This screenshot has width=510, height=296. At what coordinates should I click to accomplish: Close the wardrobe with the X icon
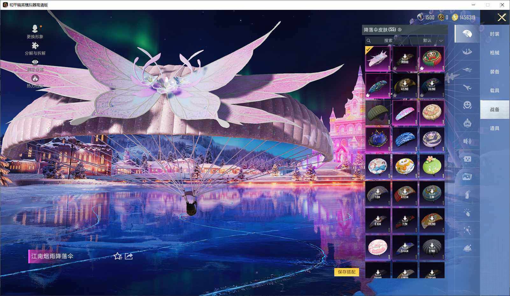(x=502, y=17)
